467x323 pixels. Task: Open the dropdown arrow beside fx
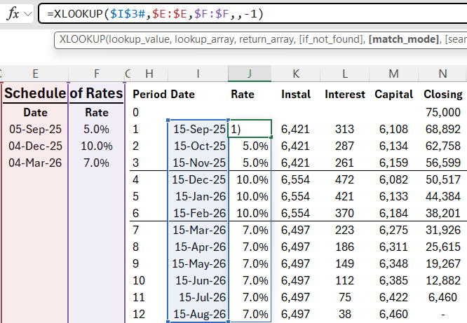point(28,14)
